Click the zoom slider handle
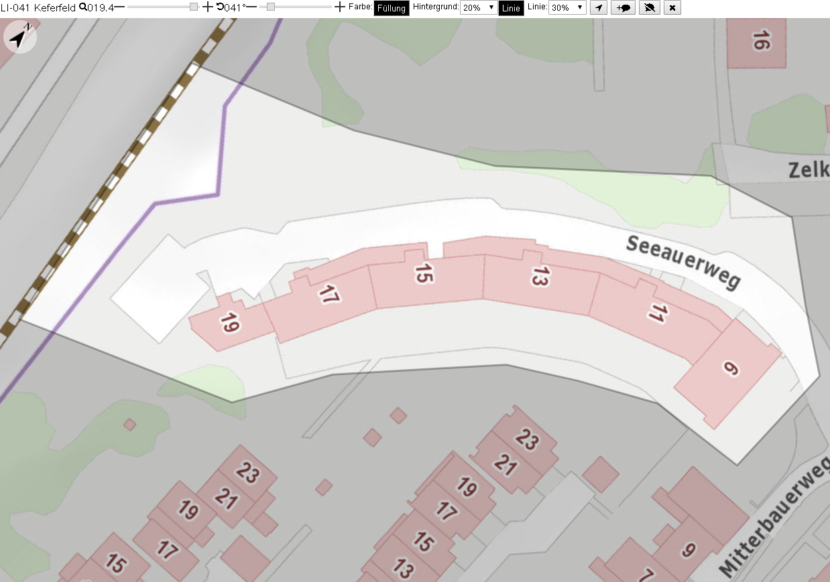The height and width of the screenshot is (582, 830). point(194,7)
